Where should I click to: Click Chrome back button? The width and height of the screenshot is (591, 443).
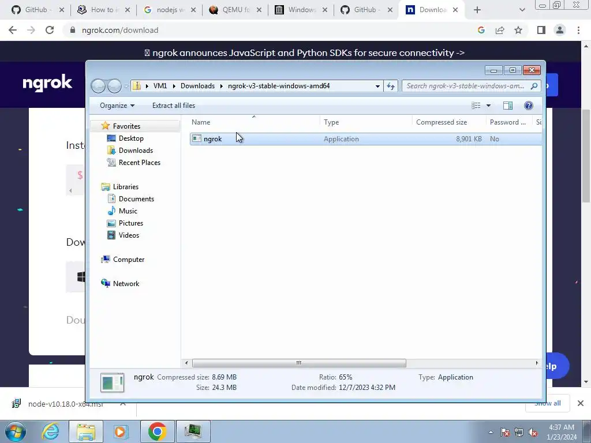13,30
